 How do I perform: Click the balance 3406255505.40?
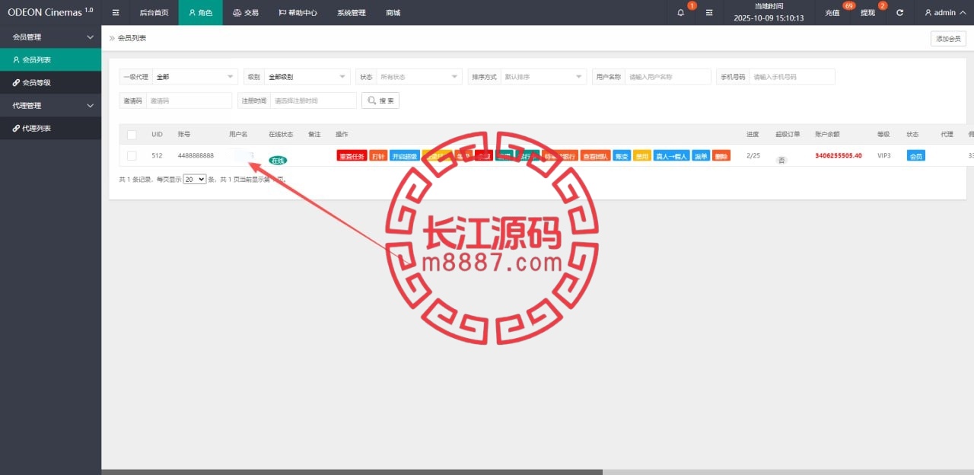tap(839, 155)
